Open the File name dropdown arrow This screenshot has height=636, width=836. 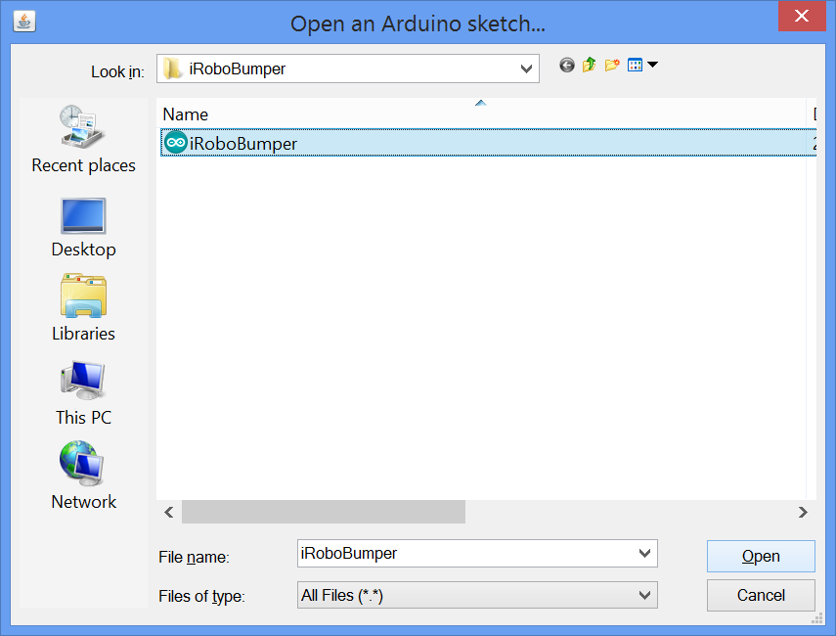[x=644, y=554]
